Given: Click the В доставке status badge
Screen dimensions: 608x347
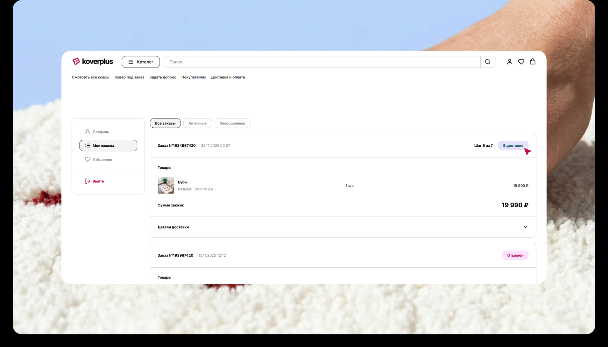Looking at the screenshot, I should point(513,146).
